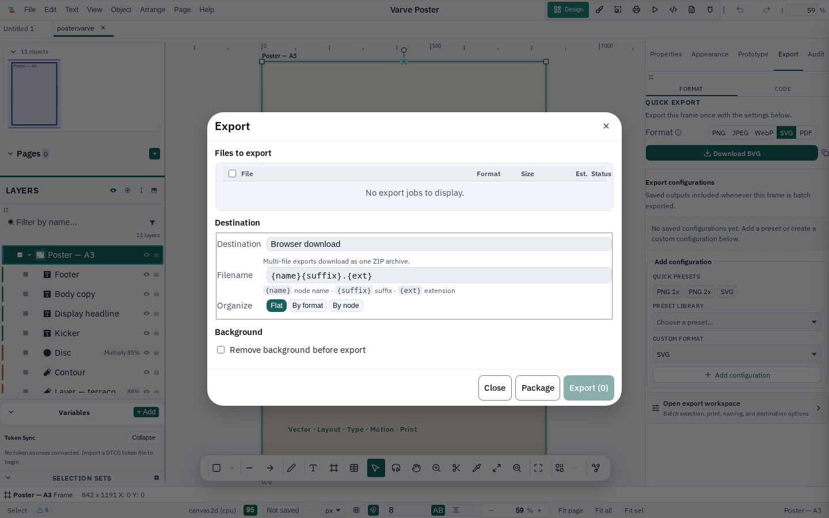This screenshot has height=518, width=829.
Task: Select the Pencil draw tool
Action: coord(291,468)
